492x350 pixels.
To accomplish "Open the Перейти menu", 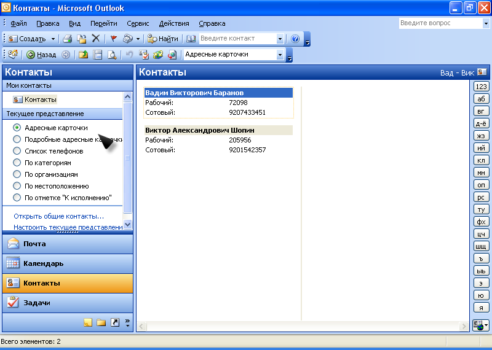I will [103, 23].
